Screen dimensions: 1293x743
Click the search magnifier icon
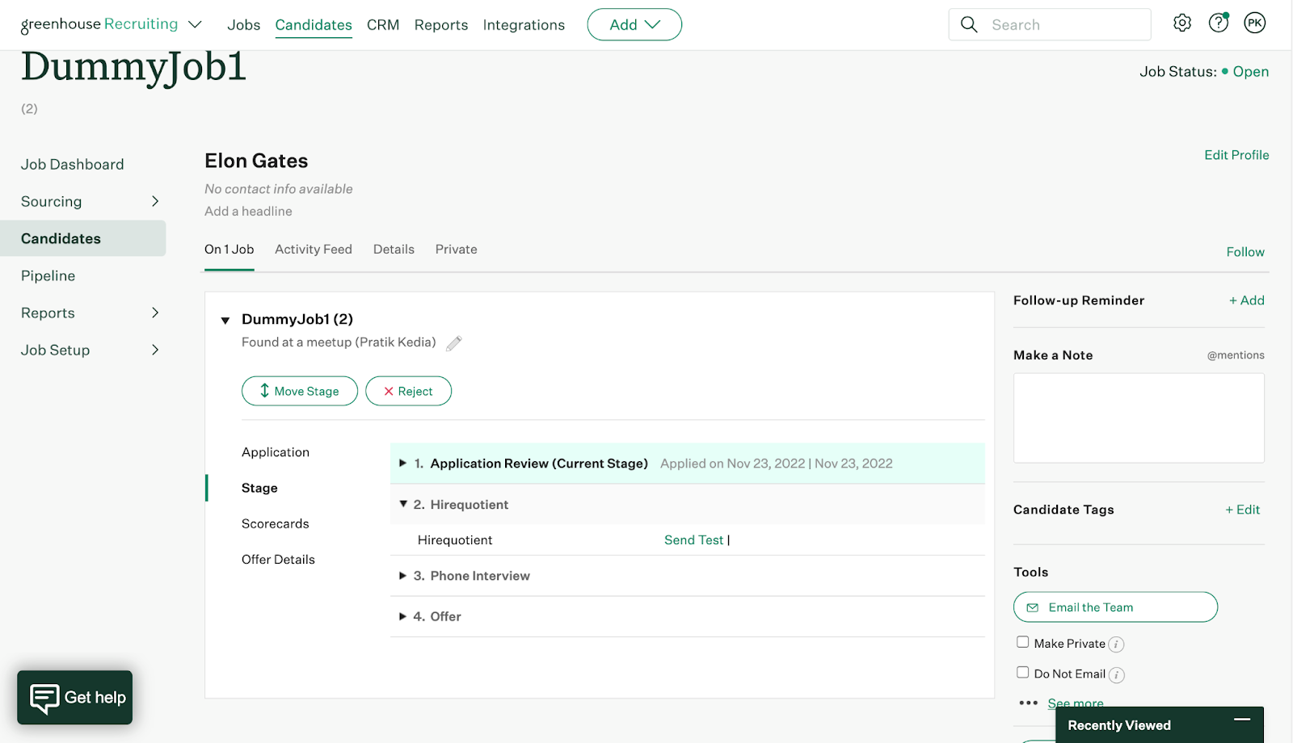coord(969,25)
